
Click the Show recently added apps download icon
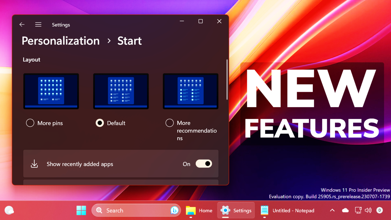[34, 164]
